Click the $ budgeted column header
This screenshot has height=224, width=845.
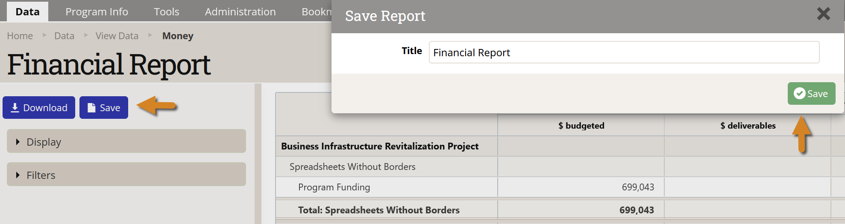(581, 126)
